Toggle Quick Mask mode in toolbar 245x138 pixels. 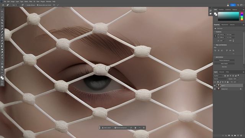click(2, 82)
